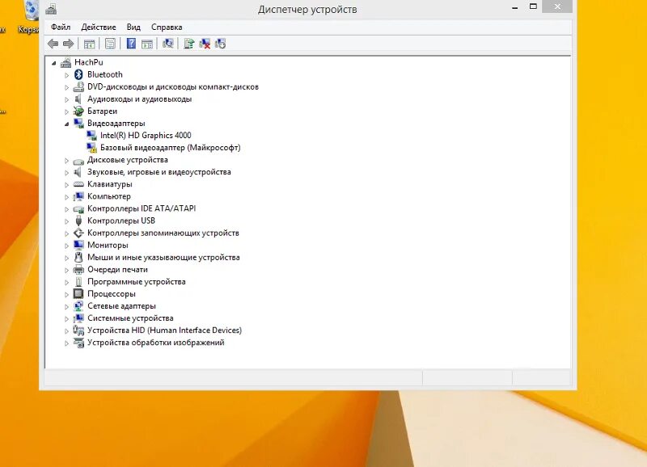The width and height of the screenshot is (647, 467).
Task: Click the Uninstall device red-X icon
Action: tap(205, 44)
